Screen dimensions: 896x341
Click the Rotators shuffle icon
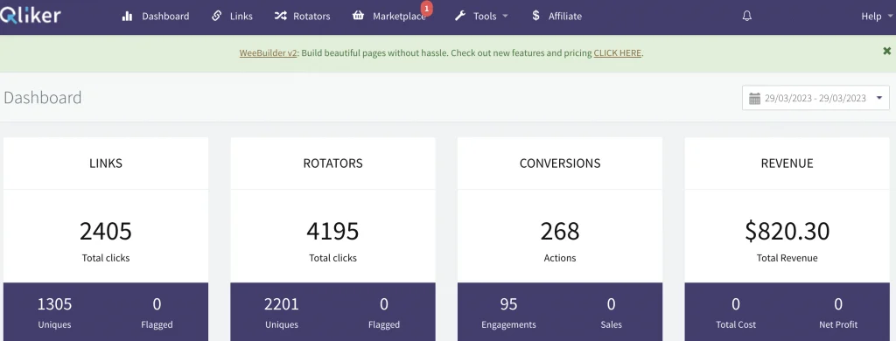pyautogui.click(x=280, y=16)
